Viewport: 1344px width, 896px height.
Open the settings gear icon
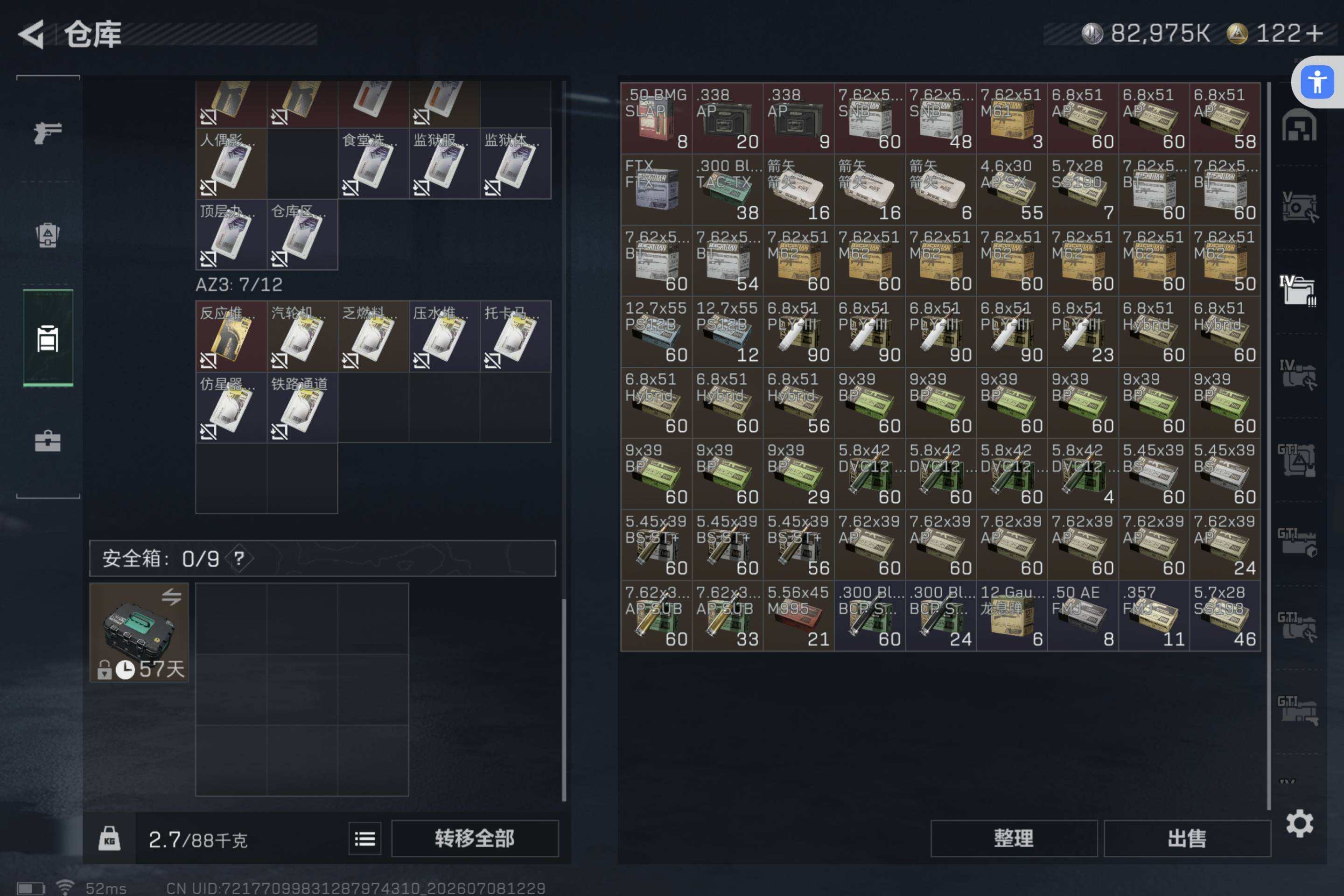tap(1299, 823)
